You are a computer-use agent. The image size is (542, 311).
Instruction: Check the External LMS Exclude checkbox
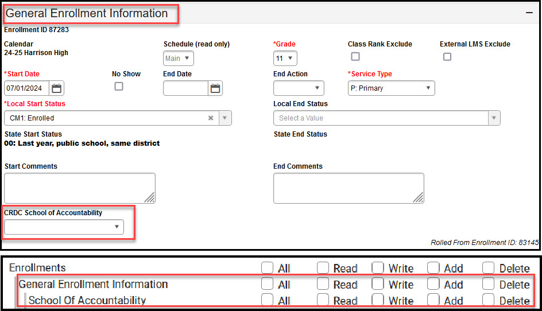447,57
